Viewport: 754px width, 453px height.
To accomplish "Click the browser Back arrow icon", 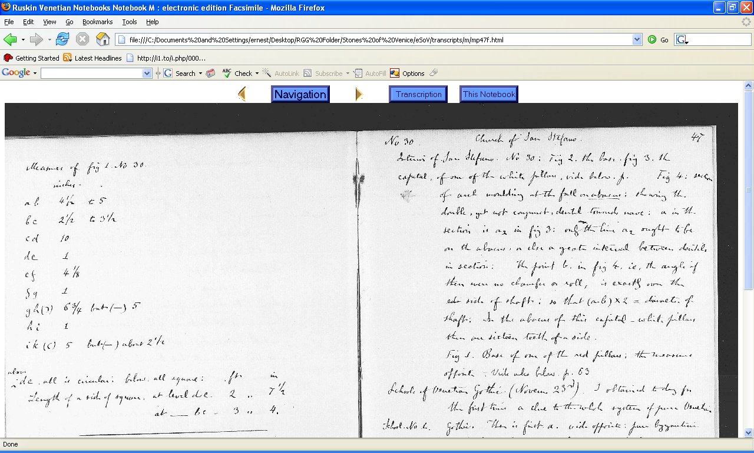I will tap(9, 39).
